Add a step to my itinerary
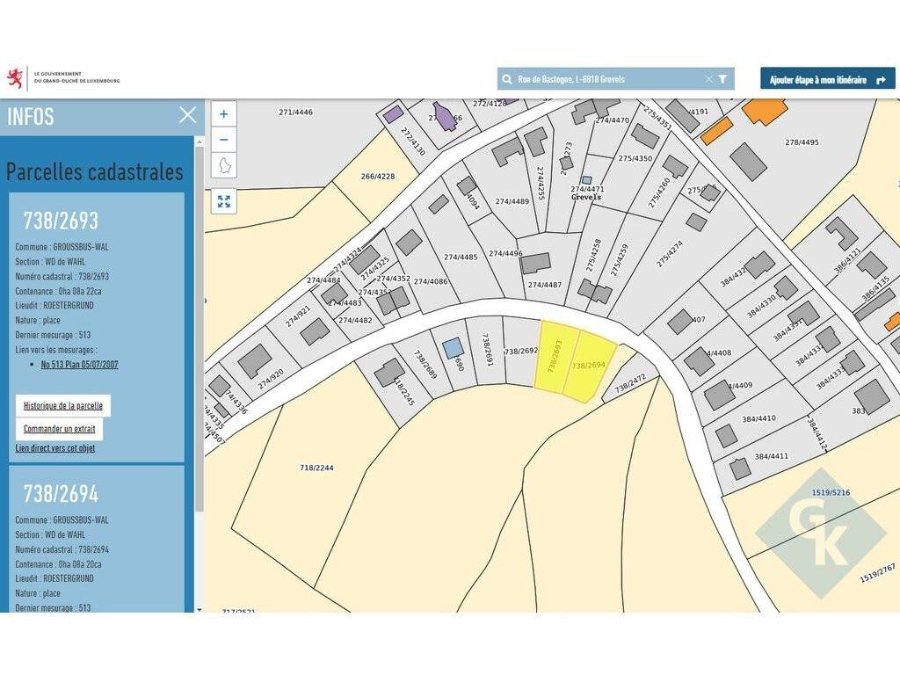The image size is (900, 675). (827, 79)
